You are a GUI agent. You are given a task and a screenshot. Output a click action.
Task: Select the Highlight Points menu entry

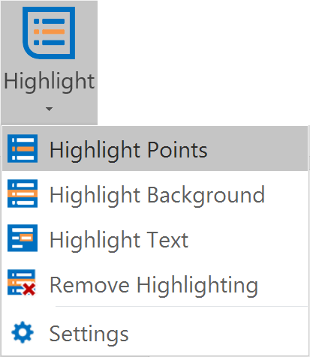click(x=155, y=148)
